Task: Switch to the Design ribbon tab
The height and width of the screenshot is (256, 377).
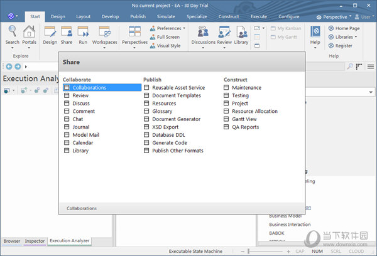Action: click(x=58, y=16)
